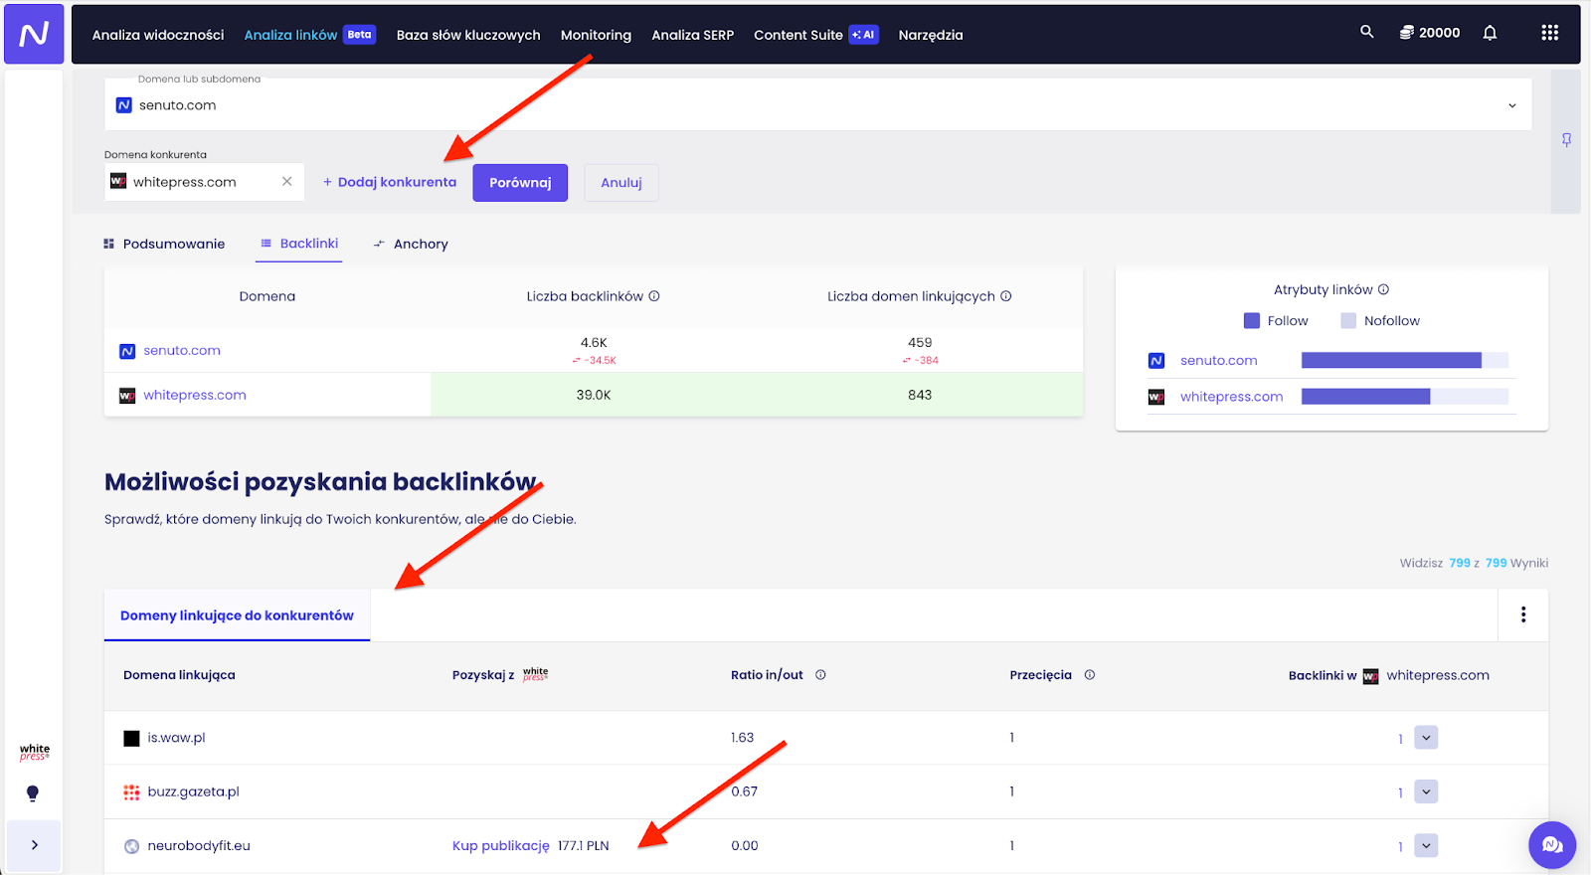
Task: Click senuto.com follow attribute bar
Action: point(1391,361)
